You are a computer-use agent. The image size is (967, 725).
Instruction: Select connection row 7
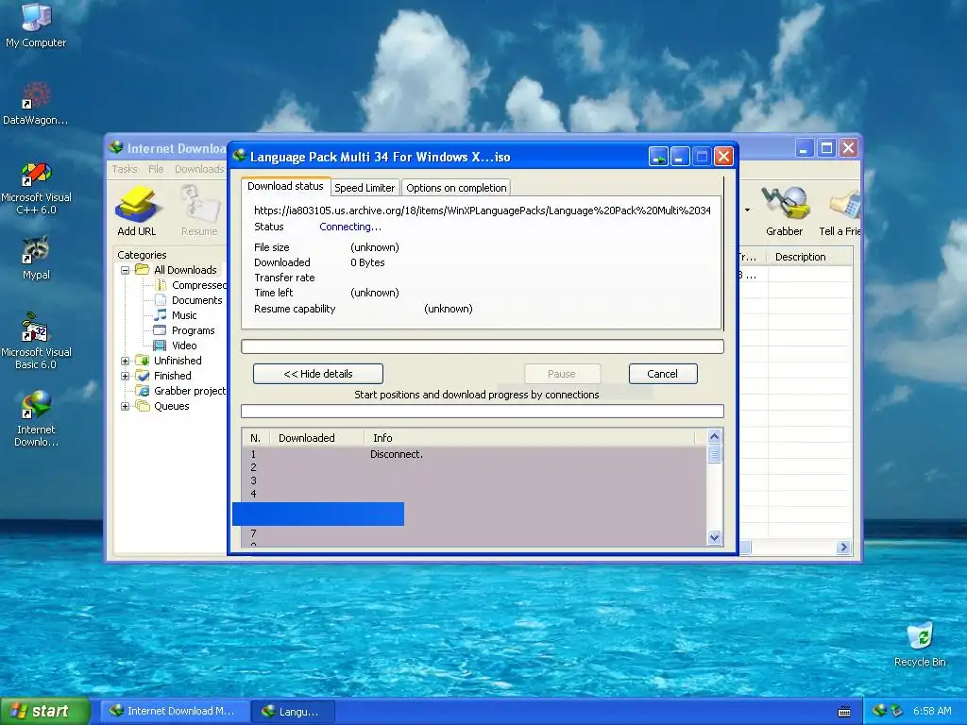click(x=475, y=533)
